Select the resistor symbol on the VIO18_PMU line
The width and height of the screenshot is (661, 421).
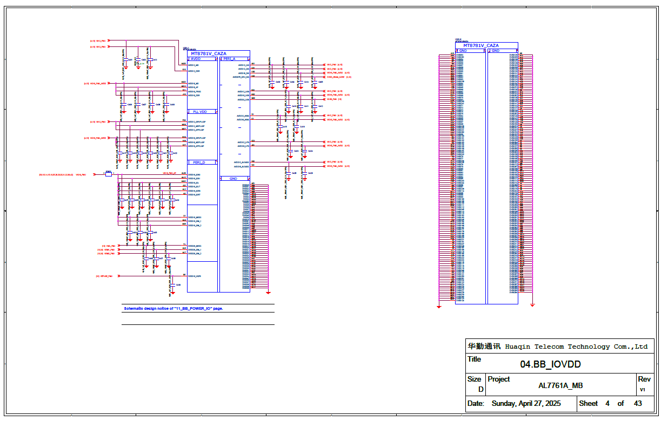(x=108, y=174)
